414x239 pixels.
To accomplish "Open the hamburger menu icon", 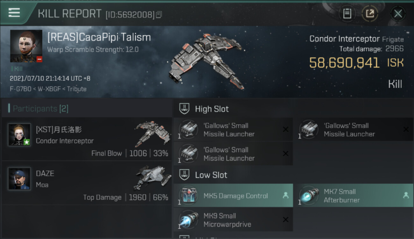I will pos(14,12).
